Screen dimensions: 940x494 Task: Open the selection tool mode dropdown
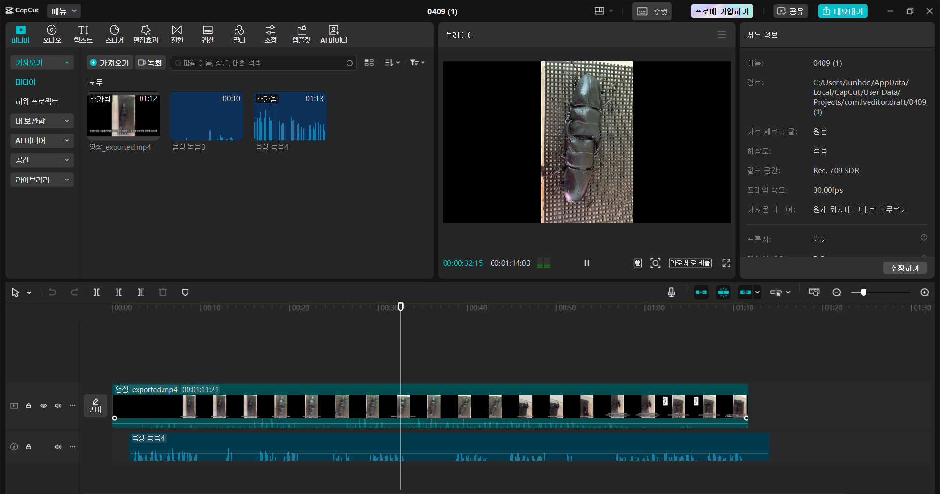29,292
